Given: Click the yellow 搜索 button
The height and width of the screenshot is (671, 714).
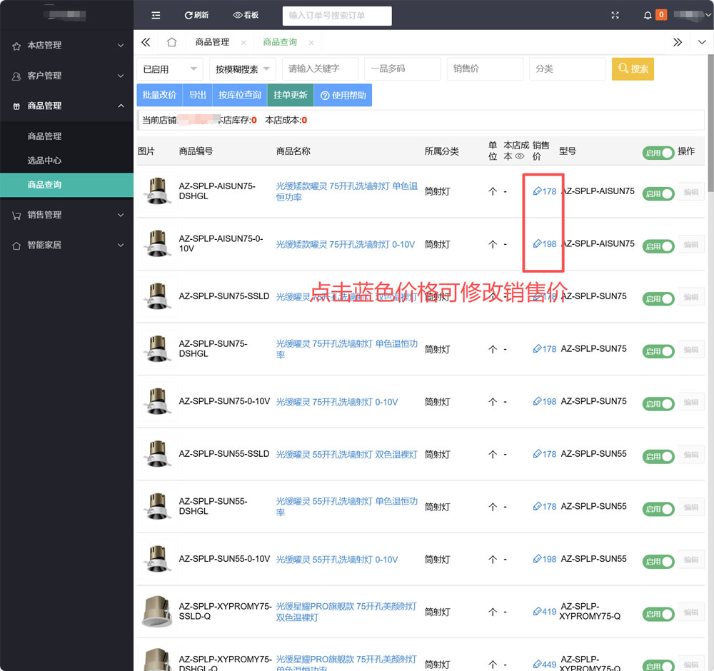Looking at the screenshot, I should pos(633,69).
